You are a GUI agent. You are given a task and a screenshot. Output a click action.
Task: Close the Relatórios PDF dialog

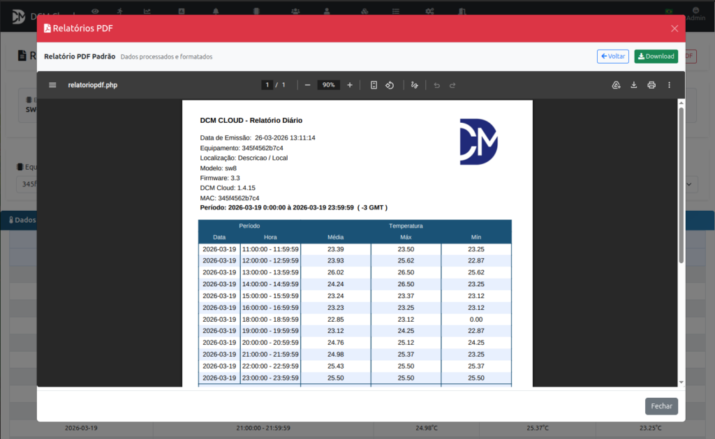coord(675,29)
